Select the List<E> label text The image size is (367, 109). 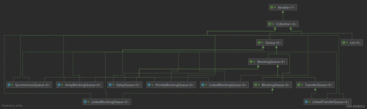tap(355, 42)
